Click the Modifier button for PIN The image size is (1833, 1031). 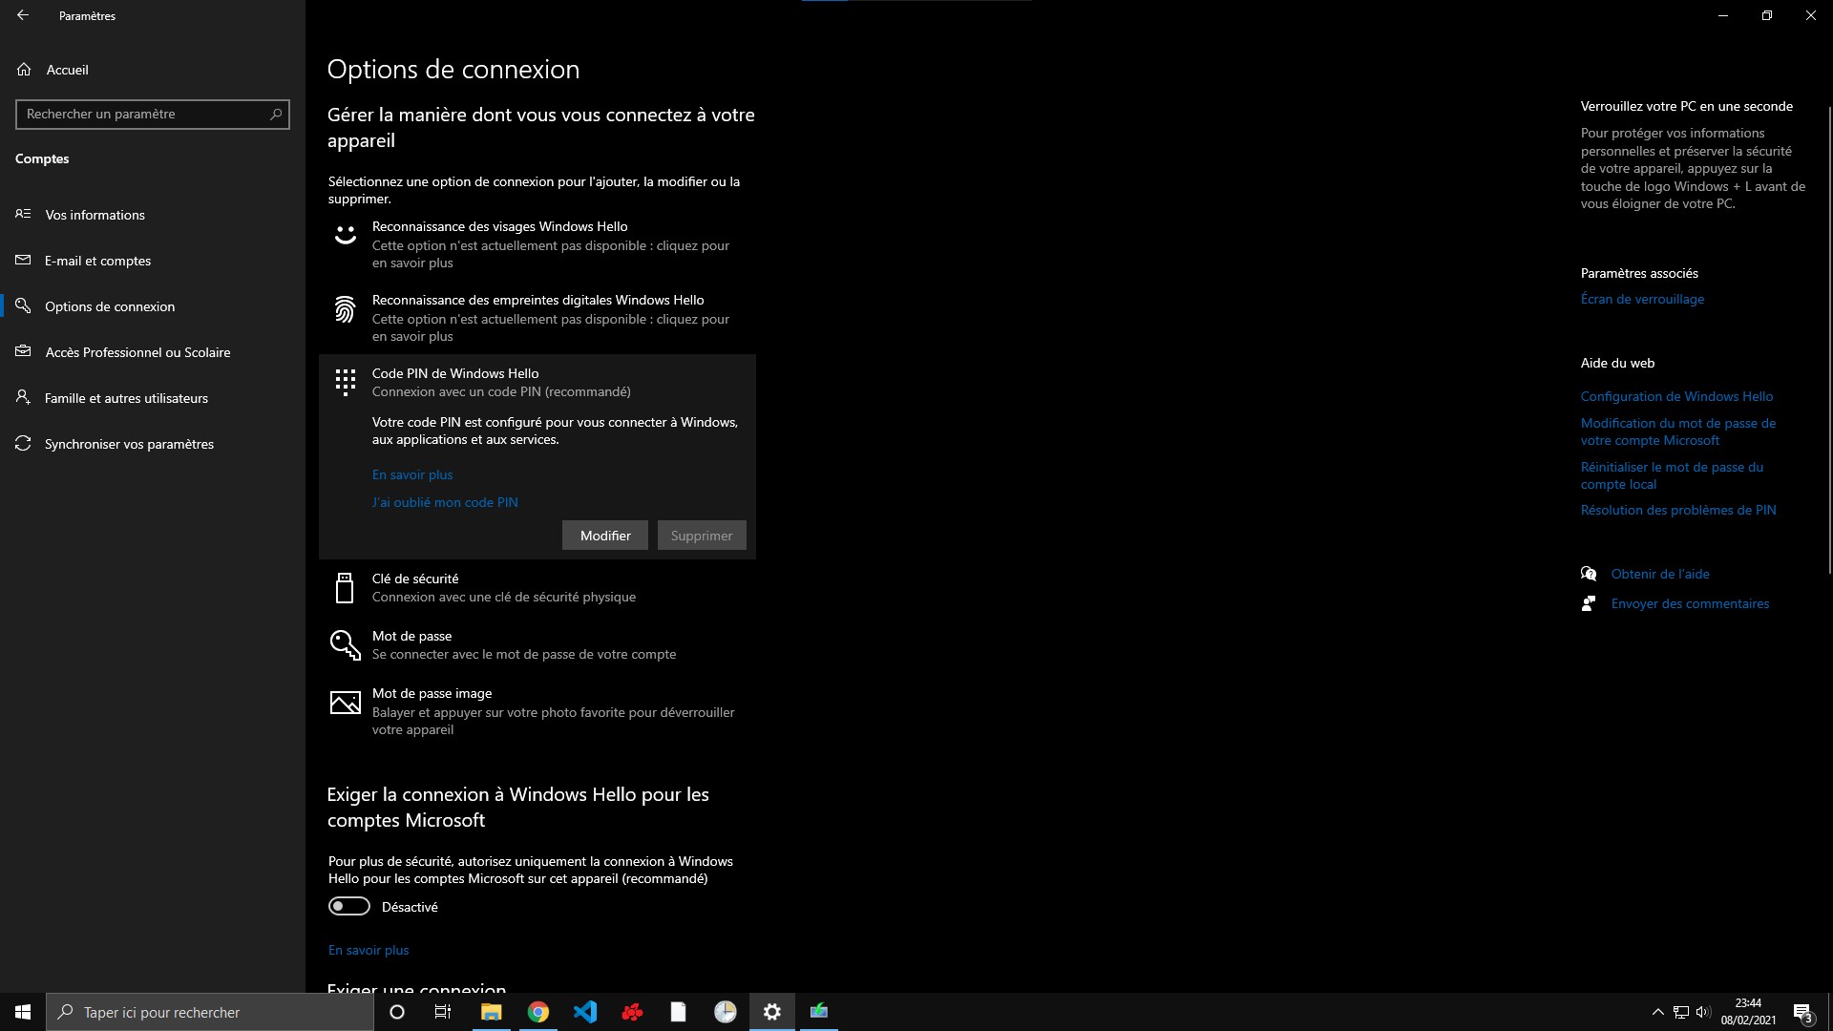tap(605, 536)
